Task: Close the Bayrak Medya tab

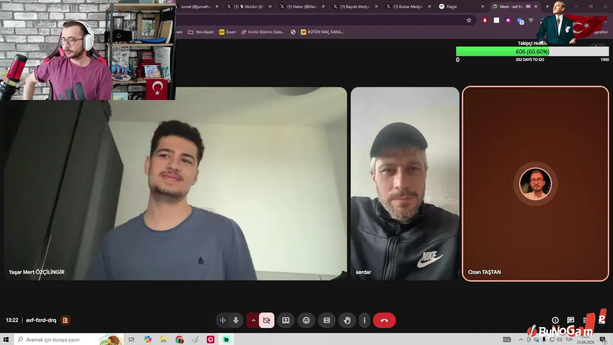Action: [376, 7]
